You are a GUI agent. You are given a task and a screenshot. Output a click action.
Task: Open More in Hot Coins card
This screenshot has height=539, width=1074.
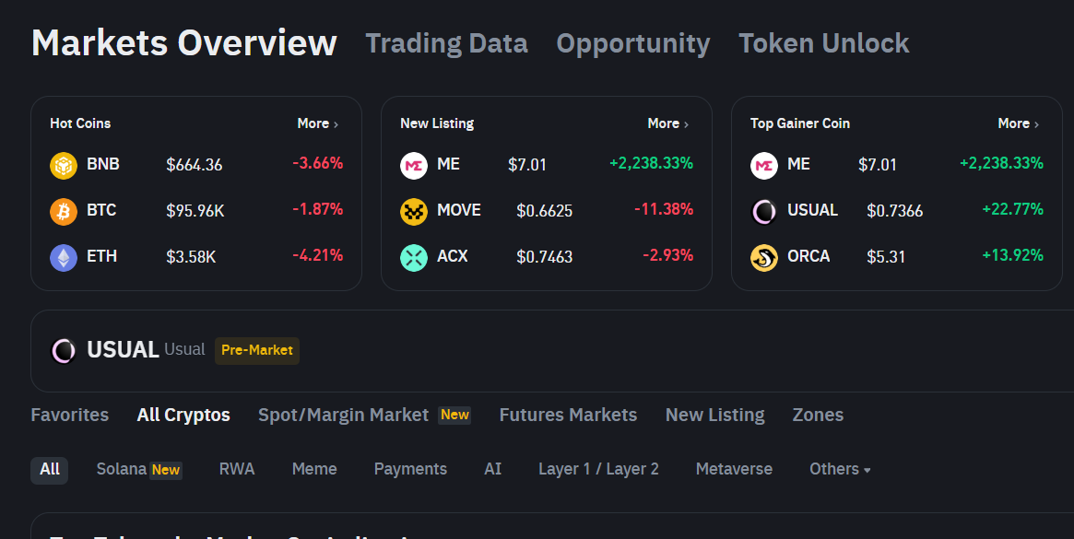click(x=318, y=123)
